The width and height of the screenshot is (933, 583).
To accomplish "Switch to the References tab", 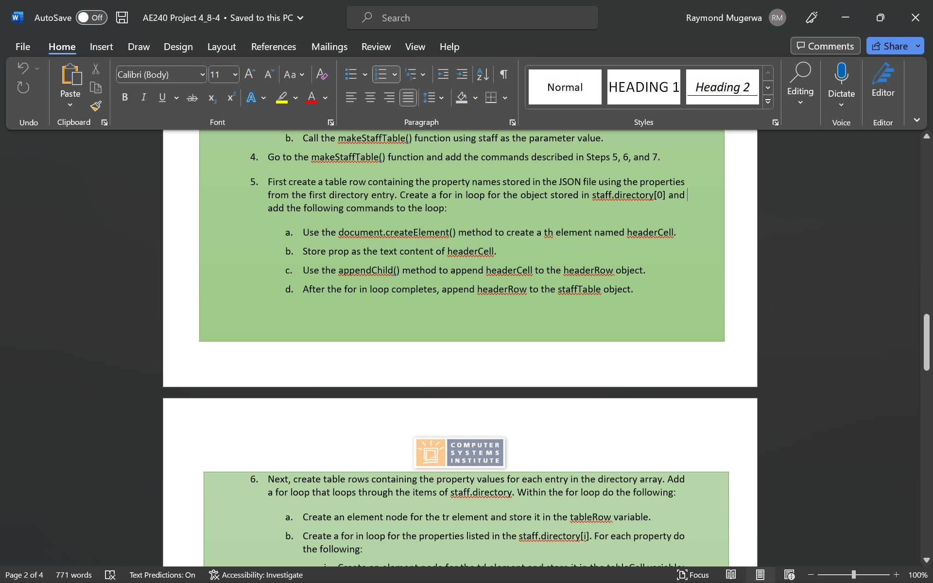I will 274,47.
